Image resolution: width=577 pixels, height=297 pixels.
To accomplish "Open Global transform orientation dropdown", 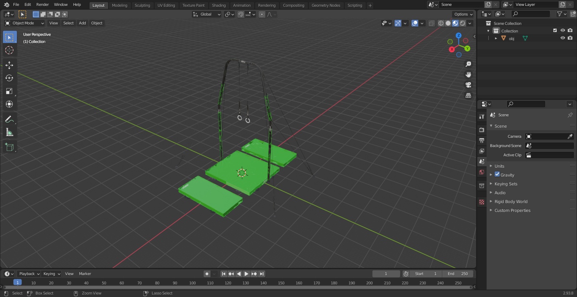I will tap(207, 14).
